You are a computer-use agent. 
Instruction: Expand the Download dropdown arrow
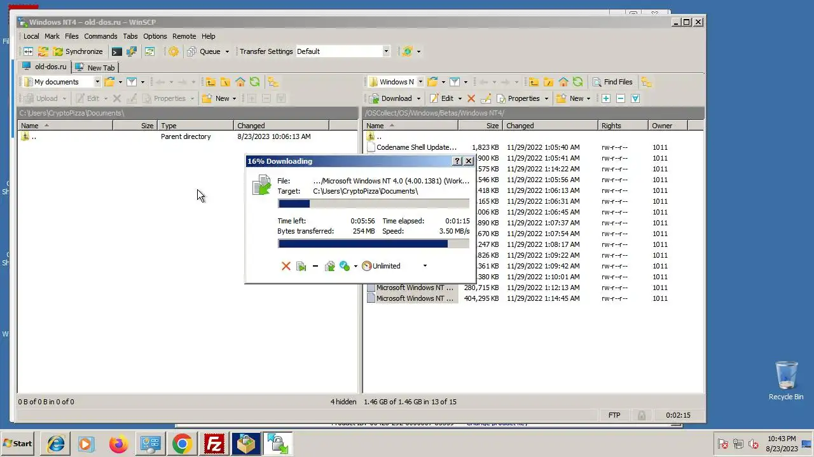tap(418, 98)
